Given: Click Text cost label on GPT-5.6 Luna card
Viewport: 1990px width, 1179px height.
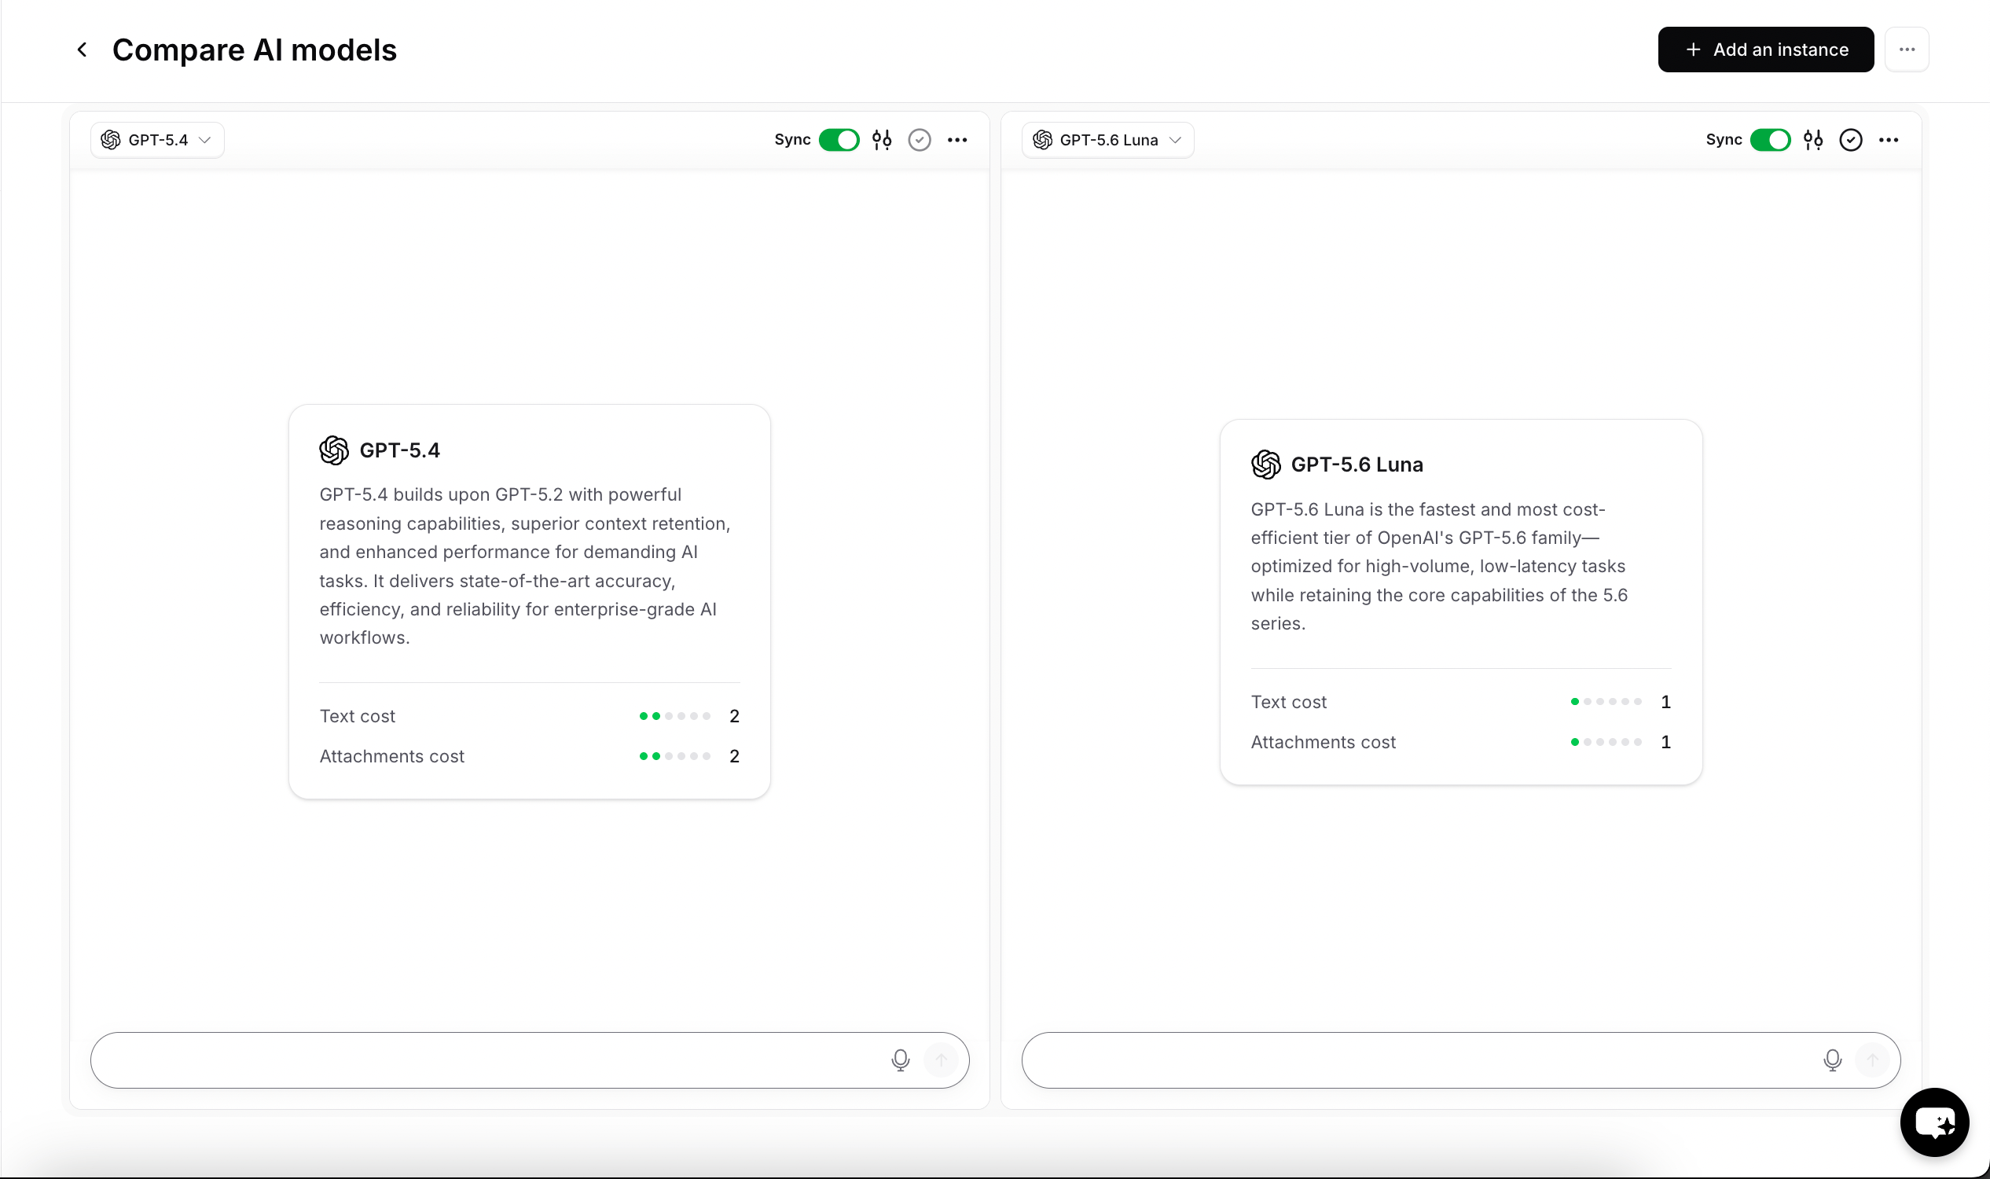Looking at the screenshot, I should pos(1287,702).
